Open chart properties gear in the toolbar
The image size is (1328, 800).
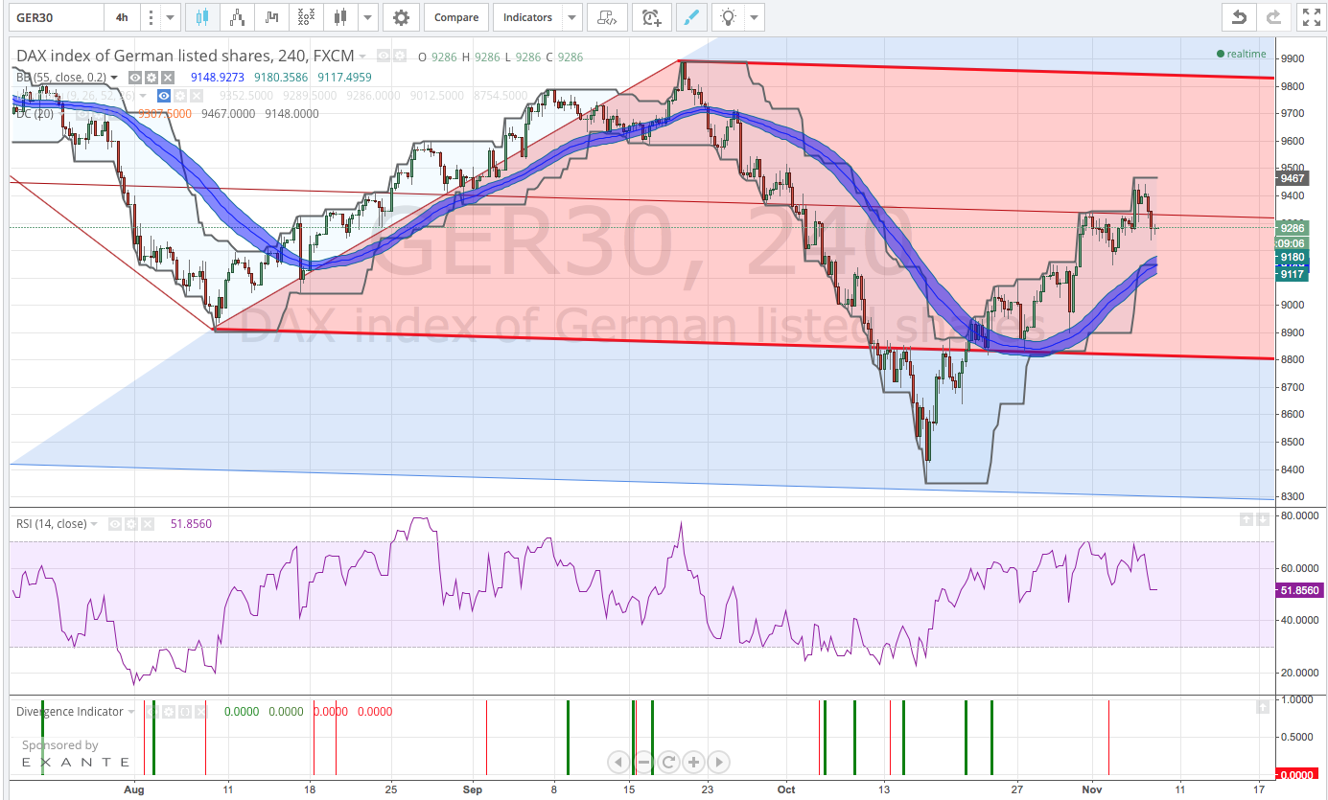tap(401, 17)
